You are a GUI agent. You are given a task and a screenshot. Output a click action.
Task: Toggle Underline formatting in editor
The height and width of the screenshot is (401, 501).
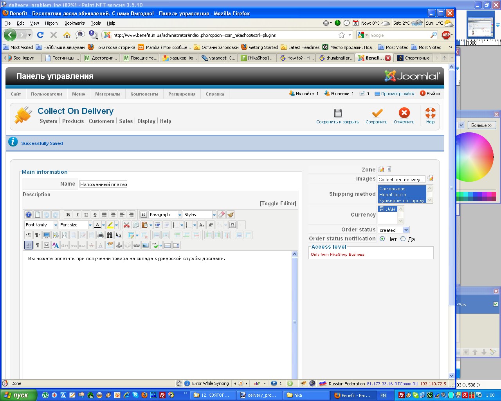[x=86, y=215]
